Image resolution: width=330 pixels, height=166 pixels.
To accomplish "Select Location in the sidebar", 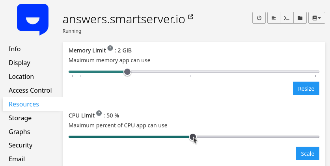I will tap(21, 76).
